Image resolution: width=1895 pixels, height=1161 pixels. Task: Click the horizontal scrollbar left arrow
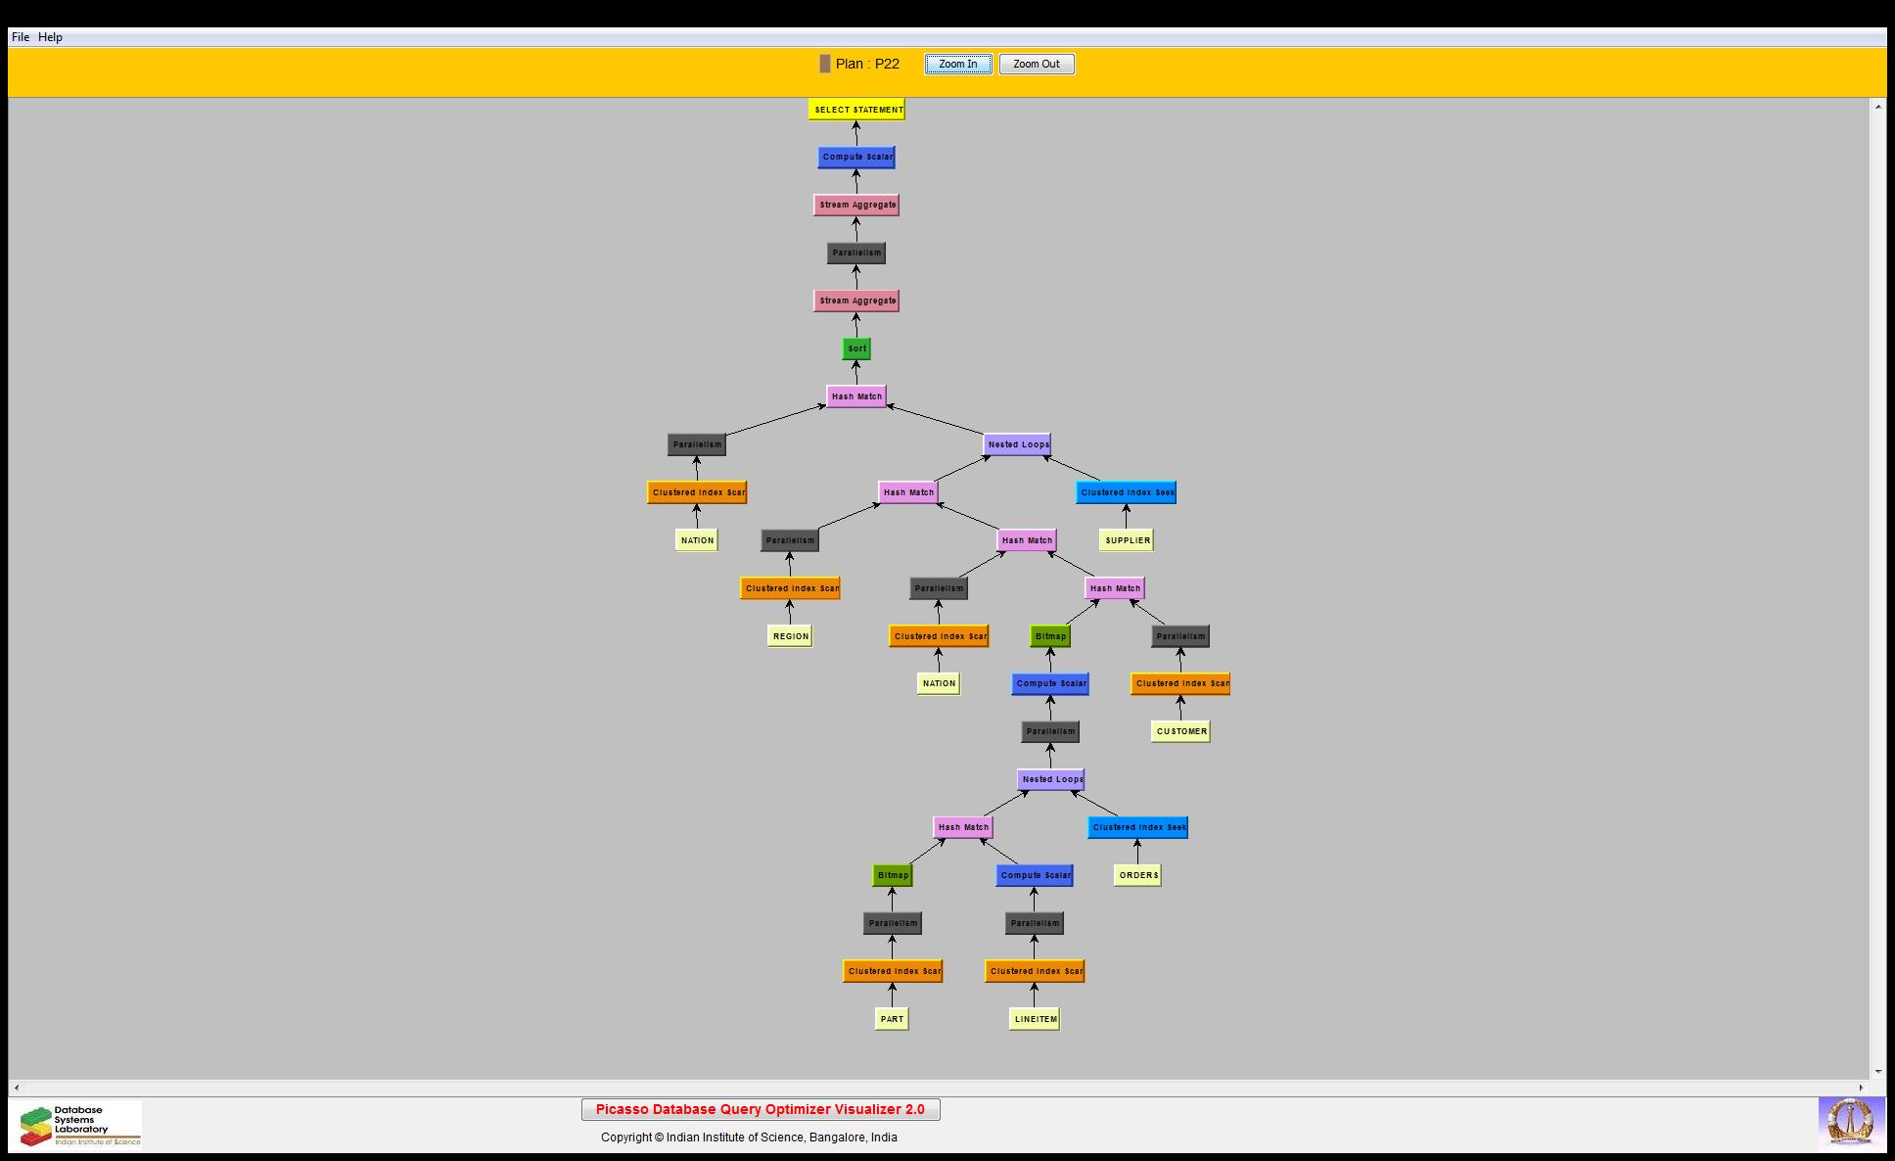(x=17, y=1087)
